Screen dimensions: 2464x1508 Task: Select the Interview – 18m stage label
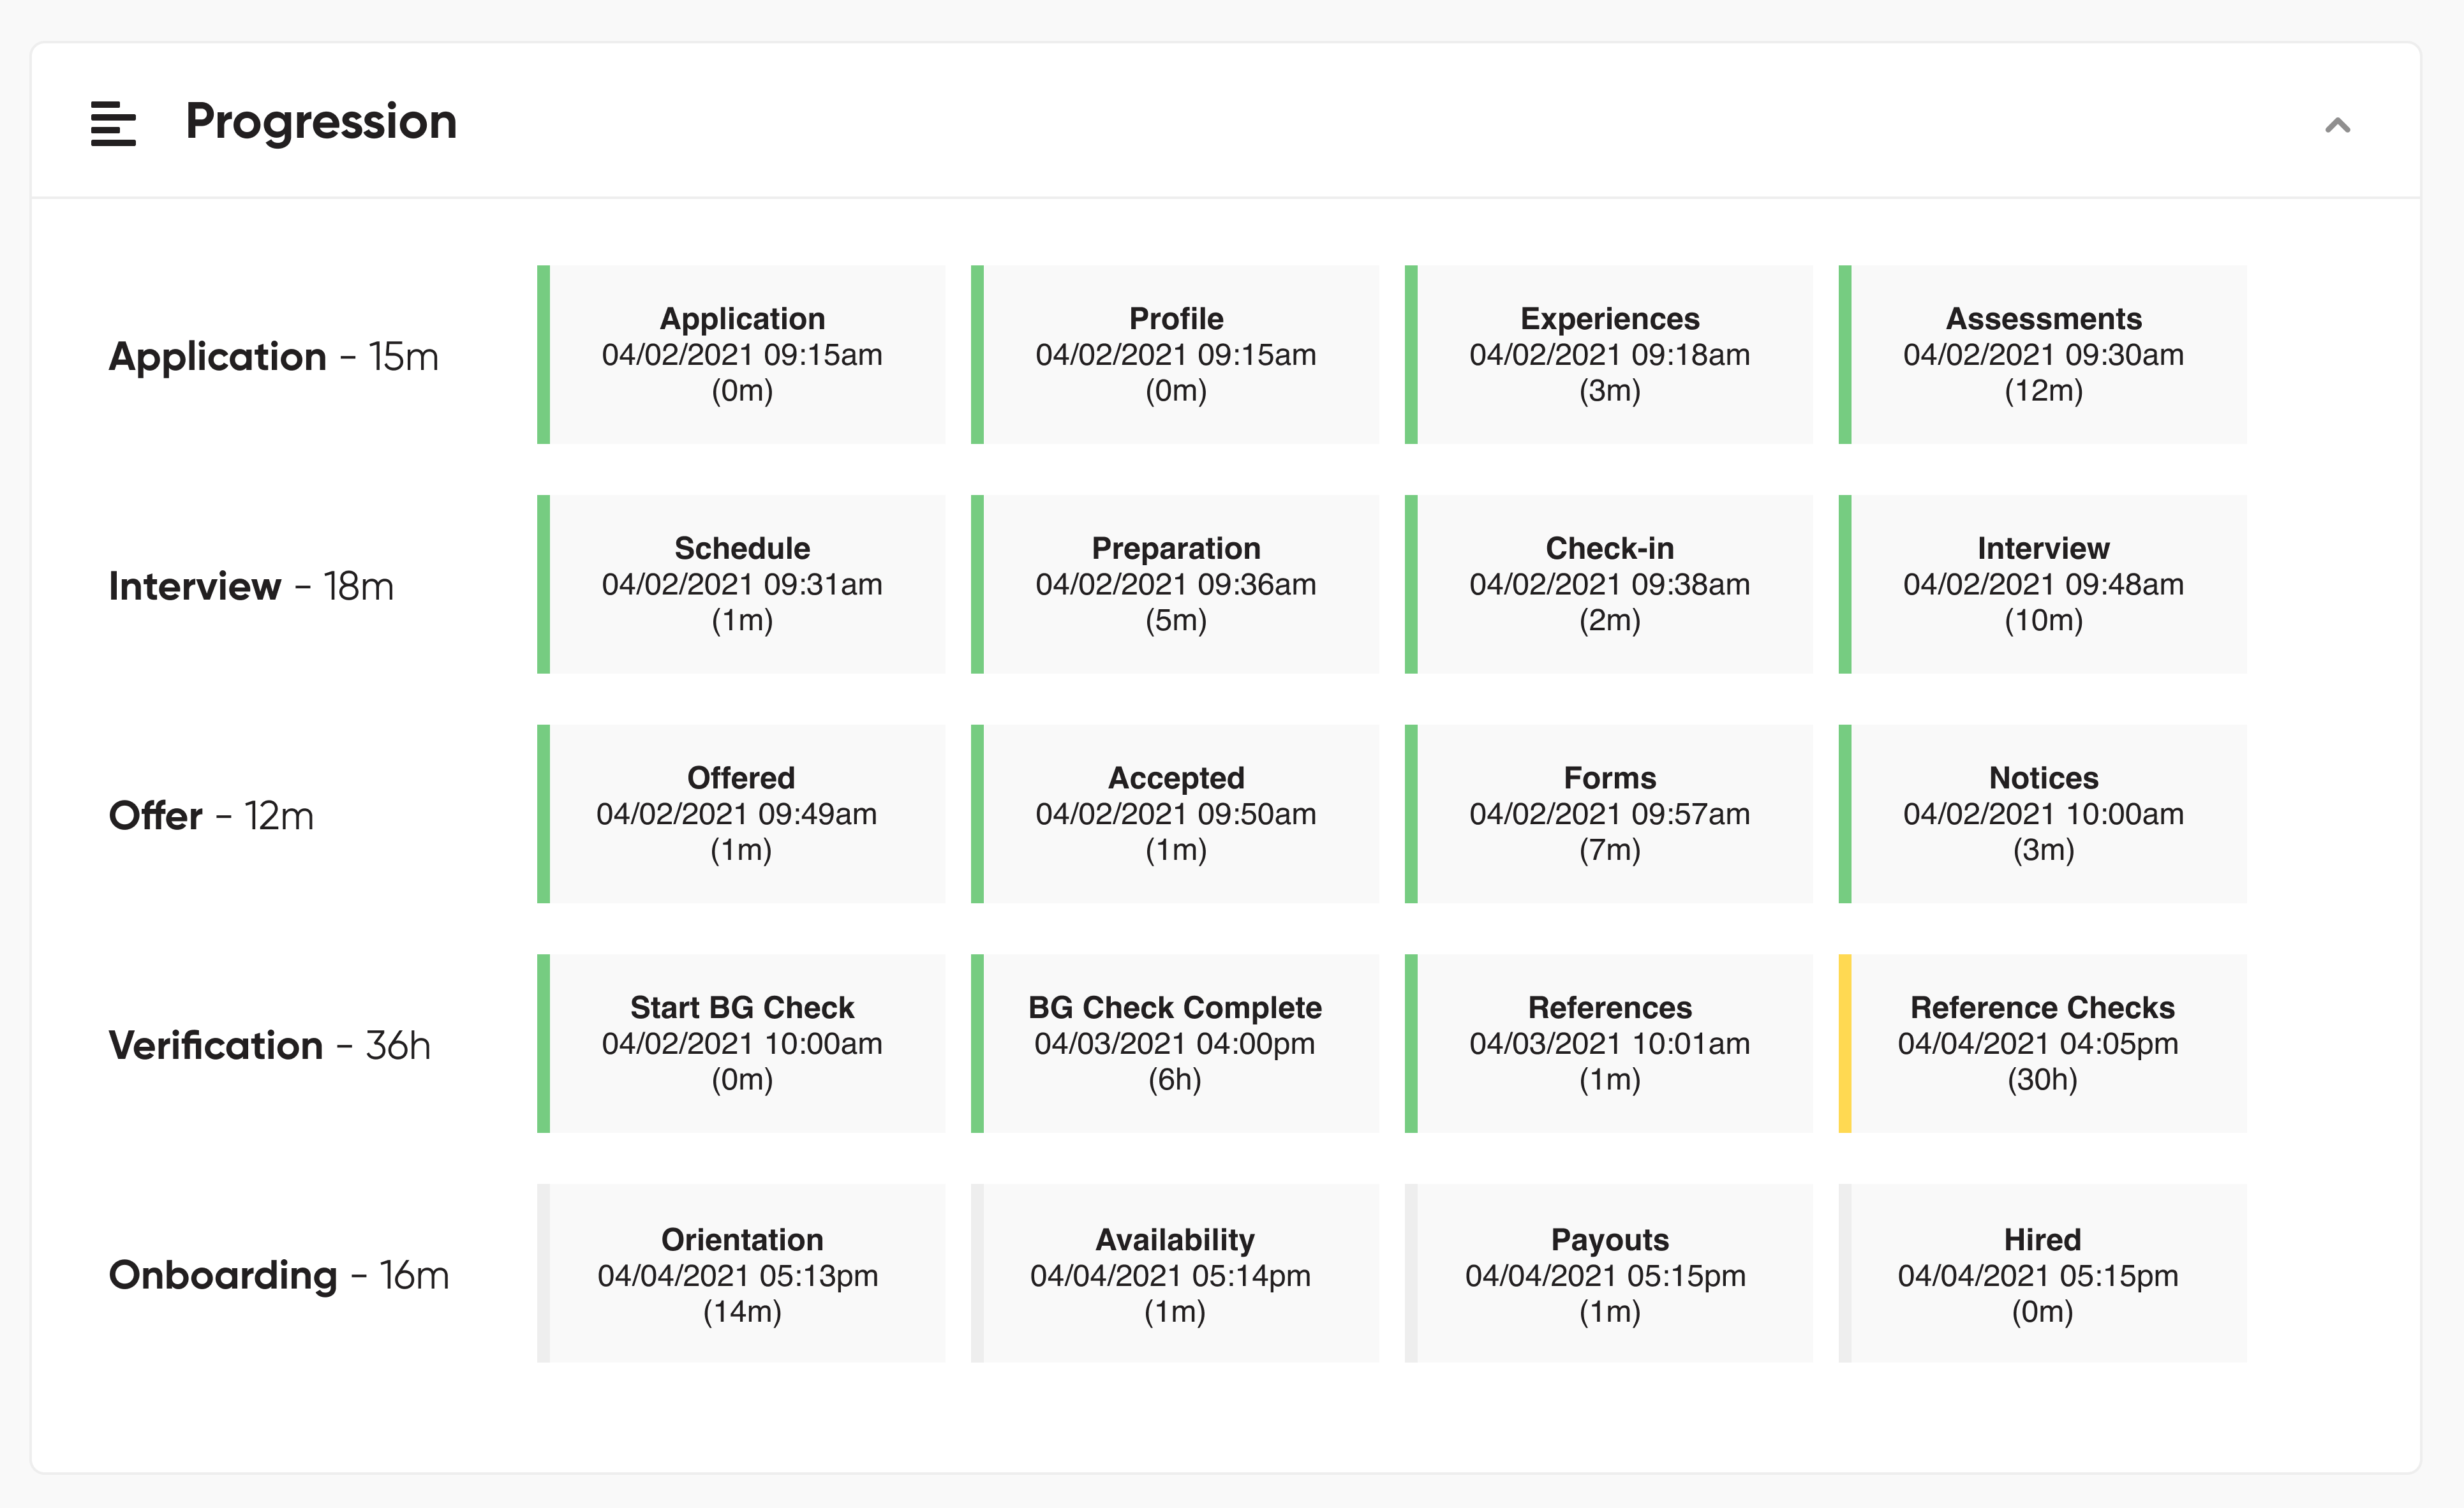(251, 586)
